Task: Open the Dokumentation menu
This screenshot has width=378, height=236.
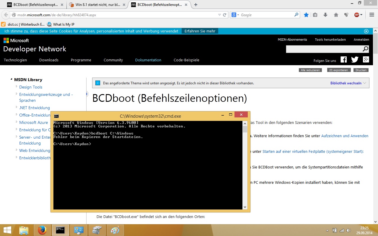Action: coord(148,60)
